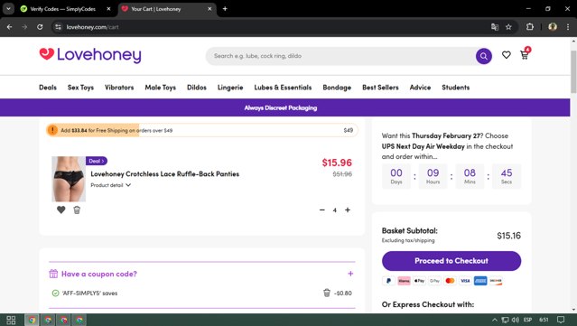Click Proceed to Checkout button
The height and width of the screenshot is (326, 577).
(451, 261)
